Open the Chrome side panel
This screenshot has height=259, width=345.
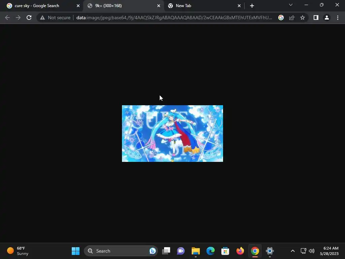[316, 18]
